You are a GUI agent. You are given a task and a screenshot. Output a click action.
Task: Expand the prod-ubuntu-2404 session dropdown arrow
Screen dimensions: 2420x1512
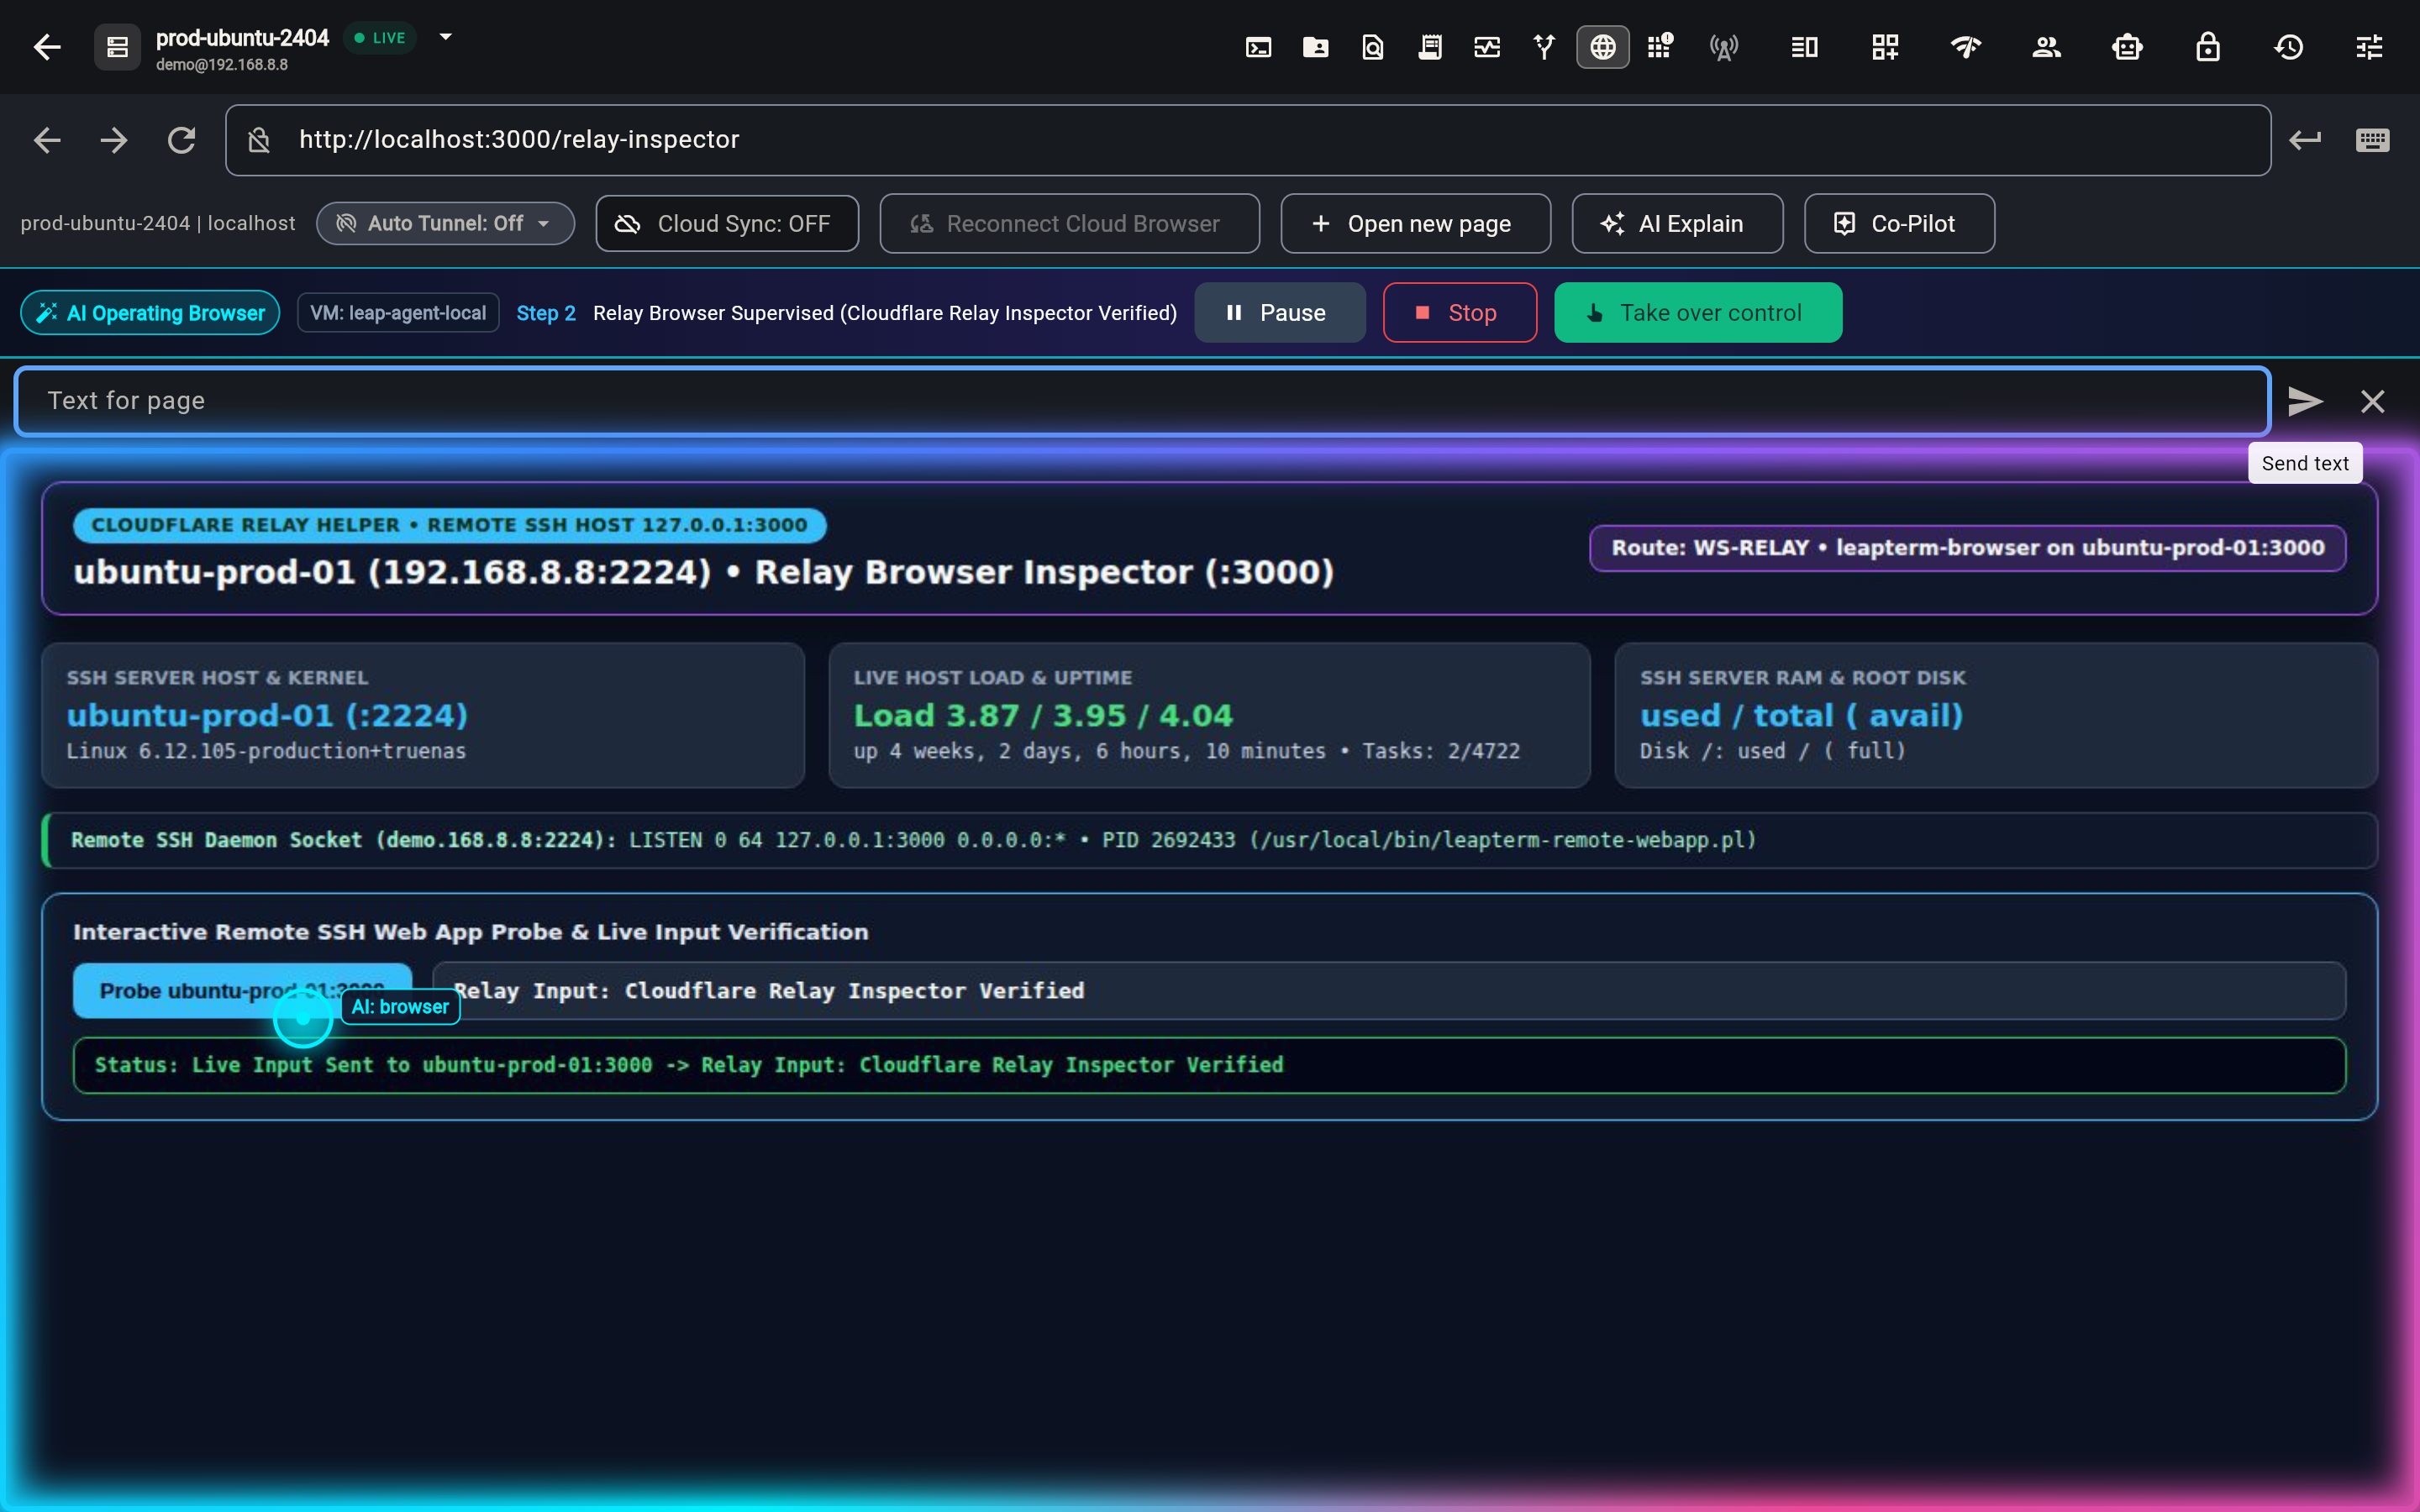pyautogui.click(x=446, y=37)
